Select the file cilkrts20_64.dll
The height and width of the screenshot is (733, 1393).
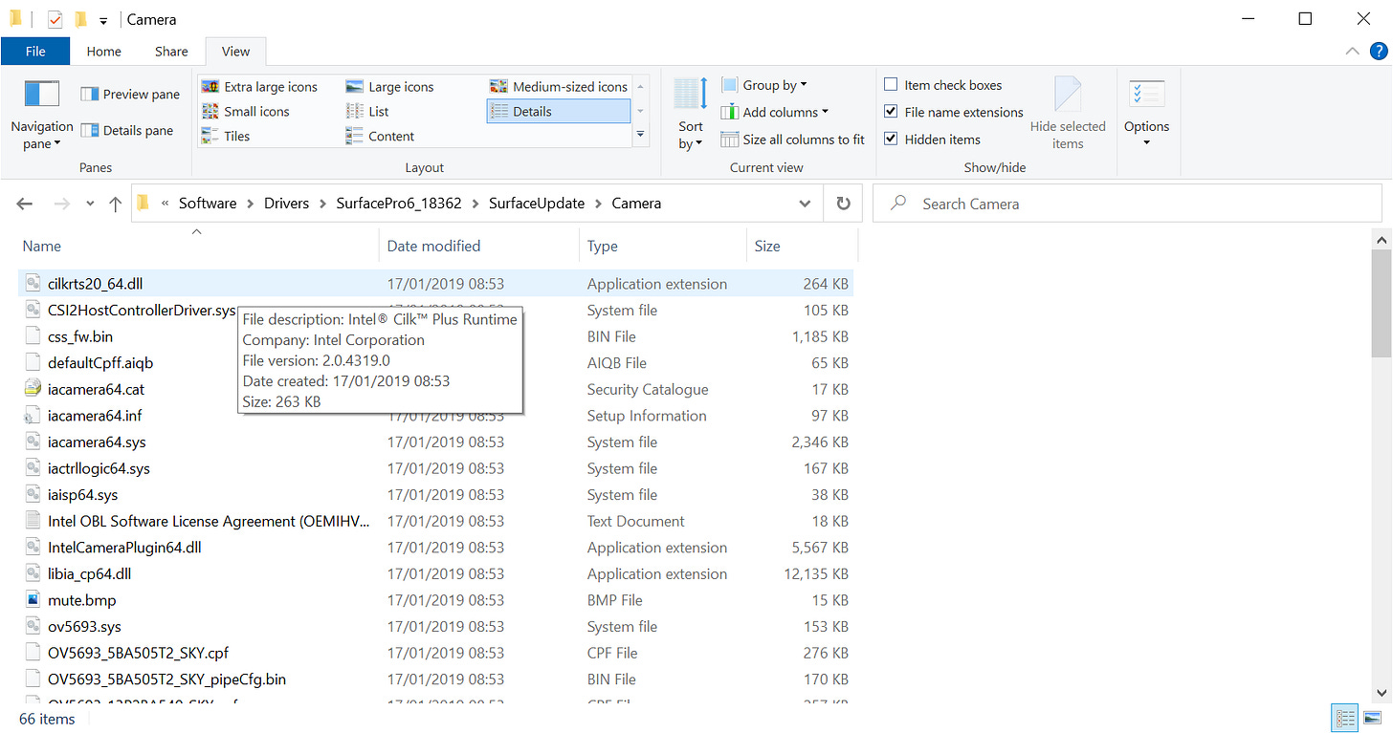pyautogui.click(x=435, y=284)
